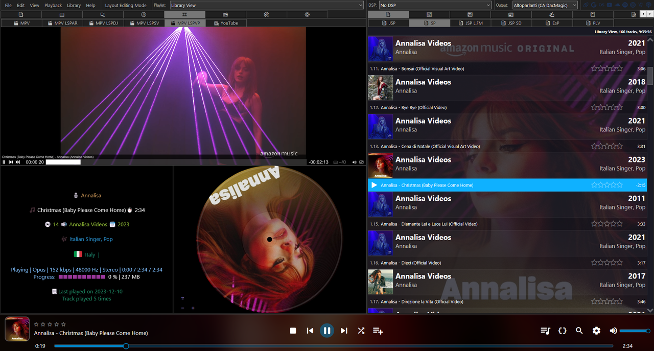The width and height of the screenshot is (654, 351).
Task: Open the View menu
Action: pos(34,5)
